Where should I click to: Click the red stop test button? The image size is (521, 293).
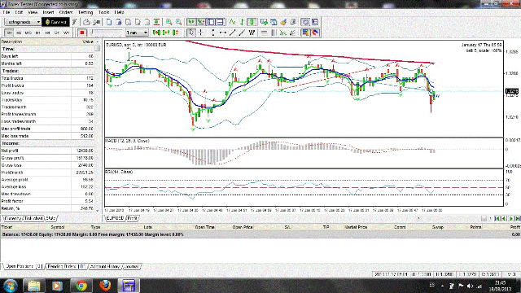(81, 33)
